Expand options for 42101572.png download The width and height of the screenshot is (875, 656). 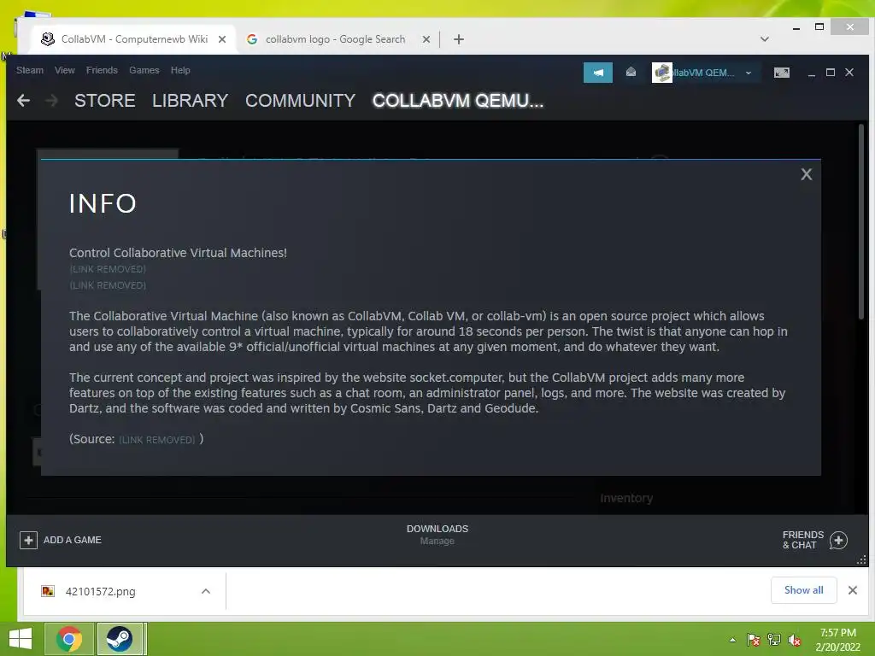pos(206,591)
